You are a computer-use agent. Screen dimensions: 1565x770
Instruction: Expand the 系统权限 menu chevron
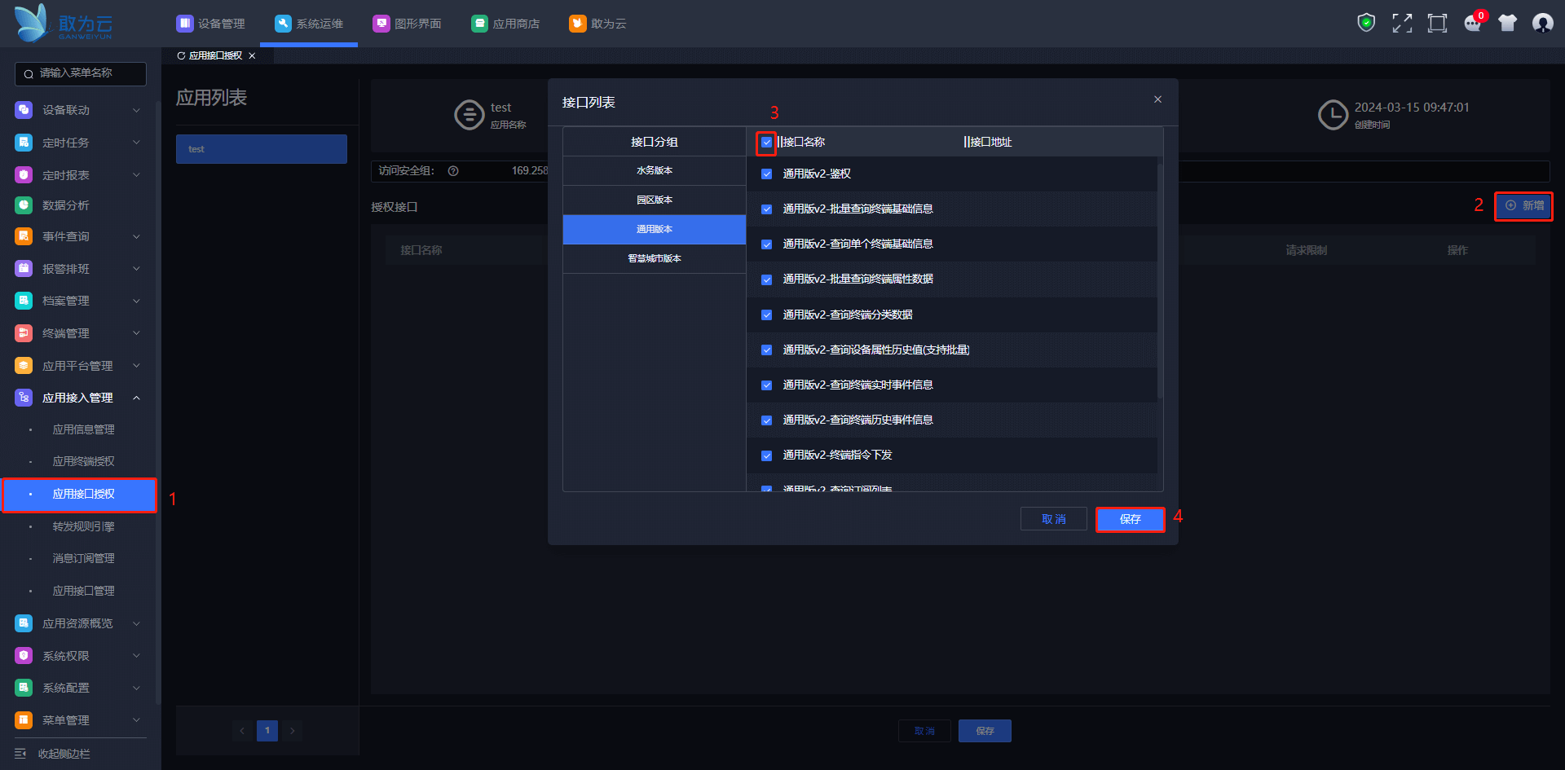(136, 656)
